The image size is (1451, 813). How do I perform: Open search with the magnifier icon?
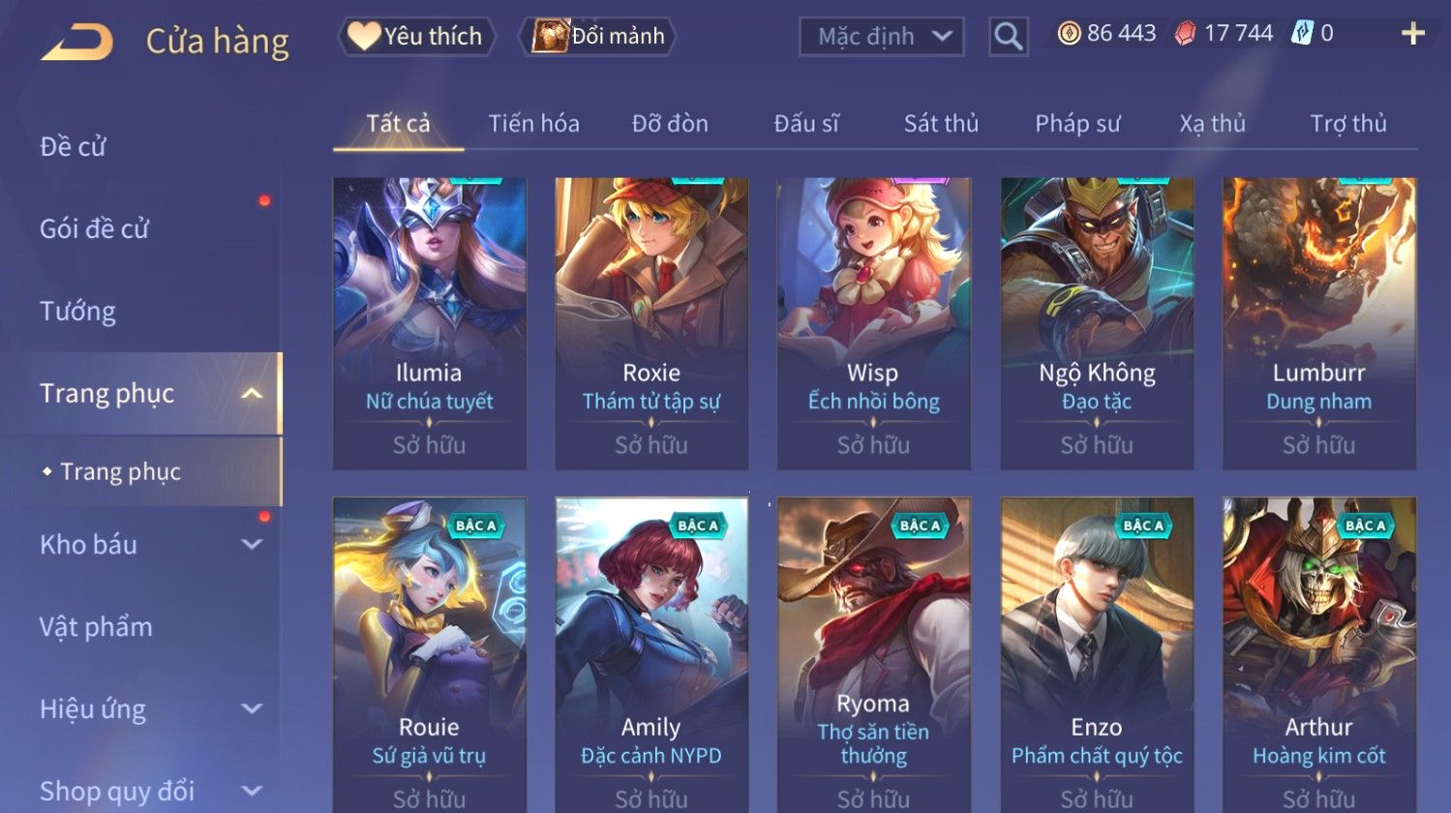click(1008, 37)
